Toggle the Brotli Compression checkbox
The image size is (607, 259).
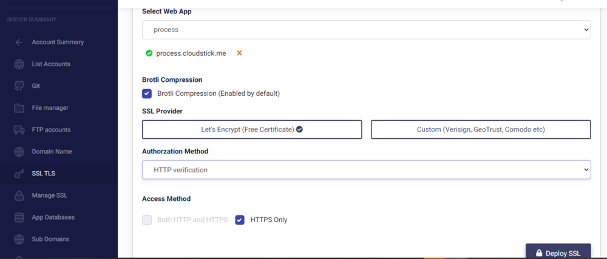point(147,93)
